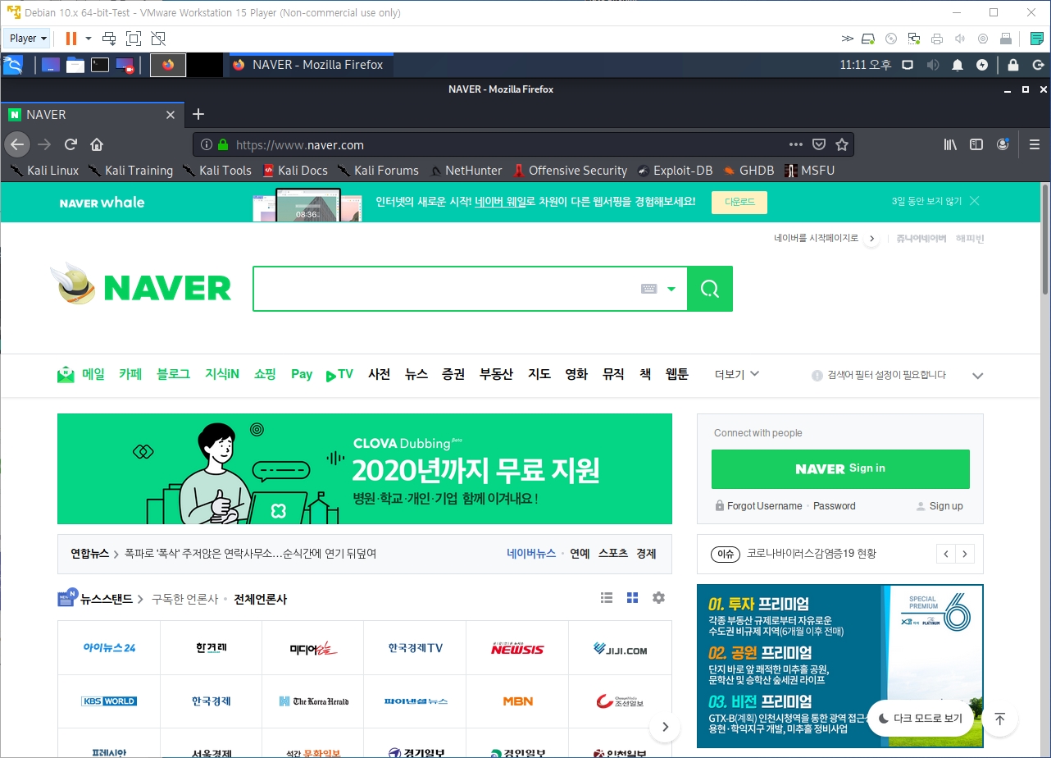The image size is (1051, 758).
Task: Reload the NAVER page
Action: [71, 144]
